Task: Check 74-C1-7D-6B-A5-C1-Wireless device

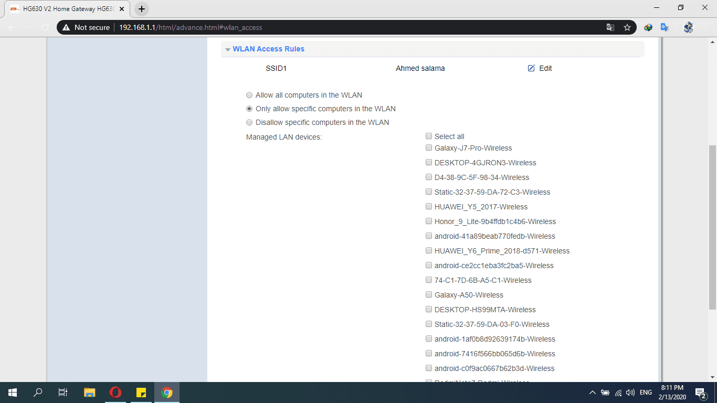Action: [x=429, y=280]
